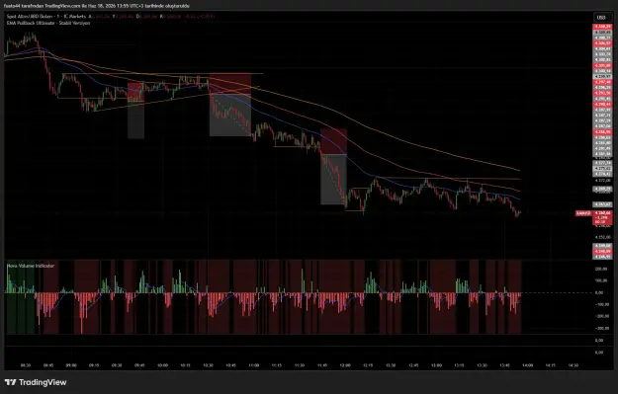This screenshot has width=618, height=394.
Task: Click the 11:00 time axis label
Action: click(254, 365)
